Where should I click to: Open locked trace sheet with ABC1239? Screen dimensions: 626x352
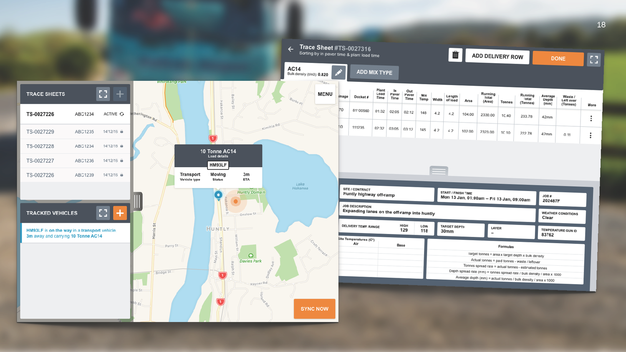pyautogui.click(x=75, y=175)
